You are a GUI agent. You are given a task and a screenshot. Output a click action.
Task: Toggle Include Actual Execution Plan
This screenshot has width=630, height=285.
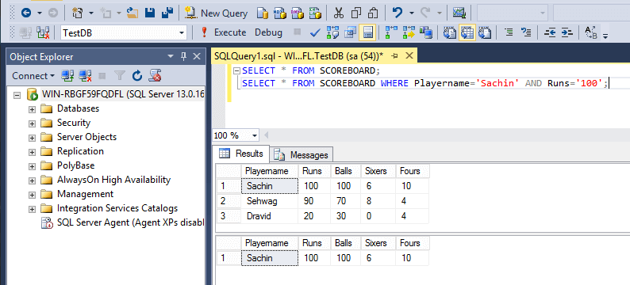coord(391,32)
